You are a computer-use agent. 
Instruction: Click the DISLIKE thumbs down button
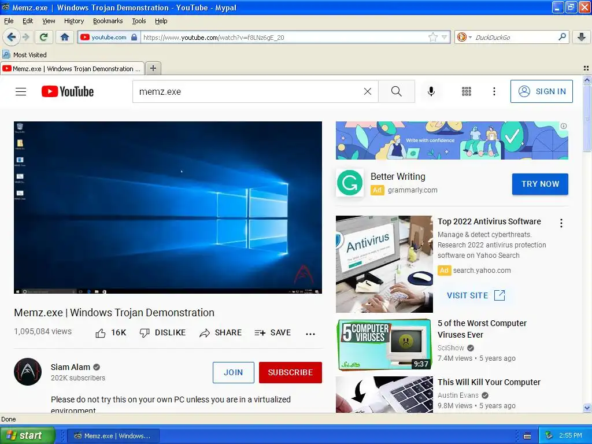tap(162, 332)
